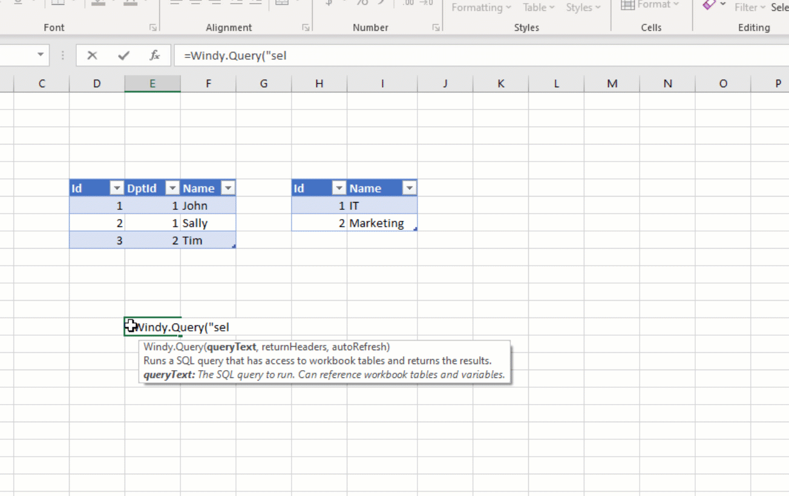Open the Styles menu in the ribbon
789x496 pixels.
[x=582, y=7]
